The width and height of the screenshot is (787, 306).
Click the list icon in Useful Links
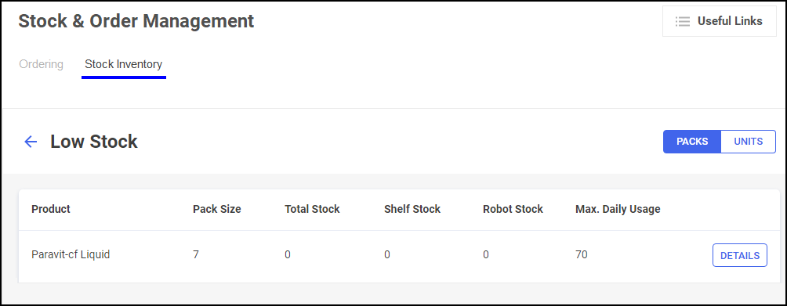[682, 22]
